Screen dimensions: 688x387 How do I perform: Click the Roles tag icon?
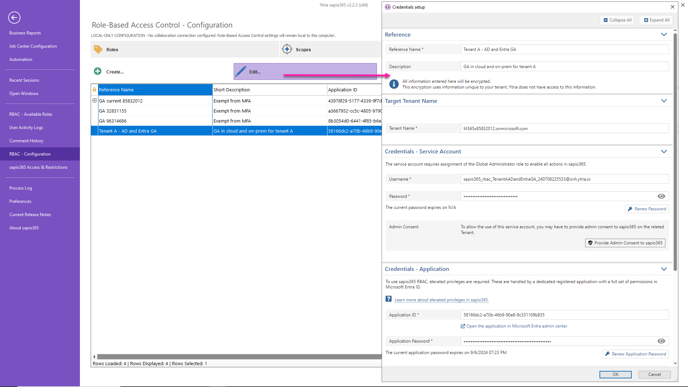pyautogui.click(x=98, y=49)
